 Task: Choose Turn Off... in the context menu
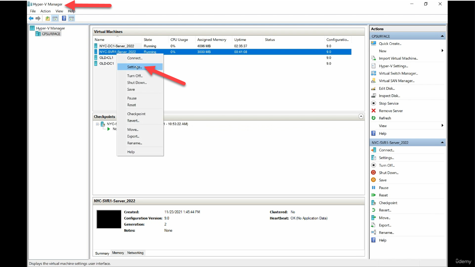[140, 76]
